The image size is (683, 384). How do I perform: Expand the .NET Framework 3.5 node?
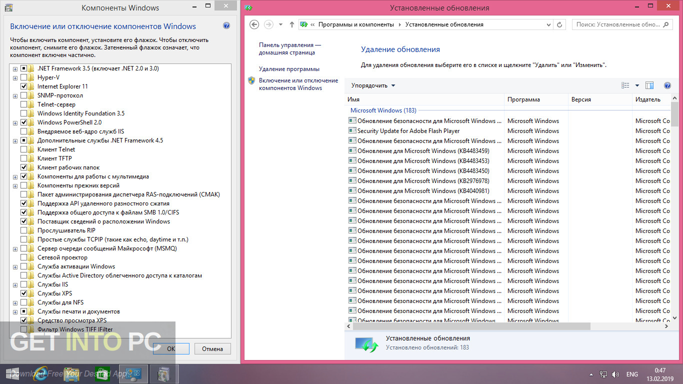click(x=15, y=68)
